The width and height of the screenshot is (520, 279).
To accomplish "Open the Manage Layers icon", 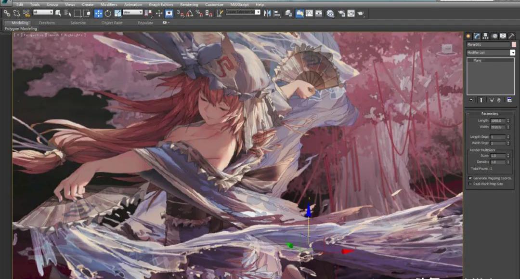I will coord(288,13).
